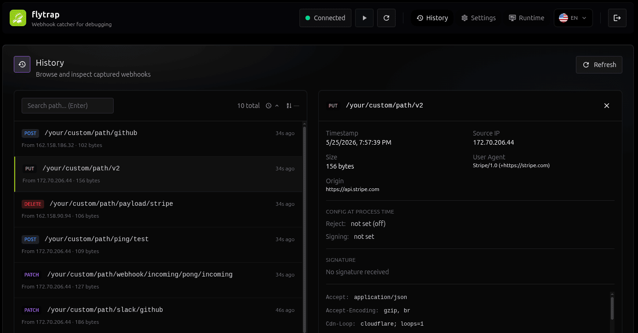The image size is (638, 333).
Task: Click '46s ago' on slack/github row
Action: click(x=285, y=310)
